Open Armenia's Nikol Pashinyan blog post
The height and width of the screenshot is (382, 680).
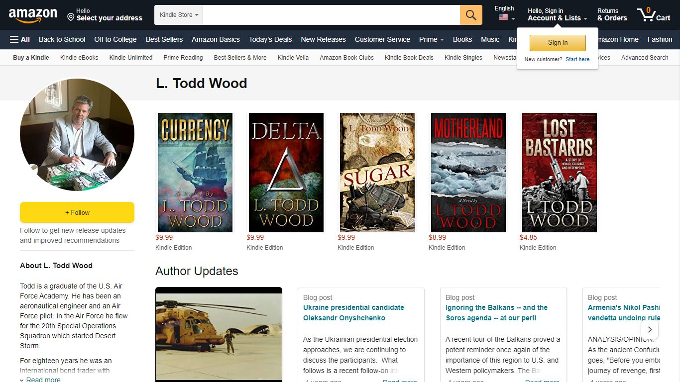[x=624, y=313]
